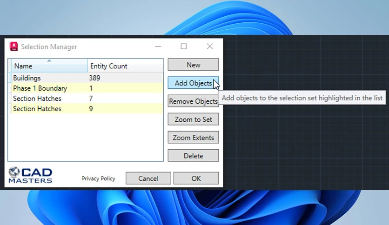Click the Remove Objects button
Image resolution: width=389 pixels, height=225 pixels.
(193, 101)
